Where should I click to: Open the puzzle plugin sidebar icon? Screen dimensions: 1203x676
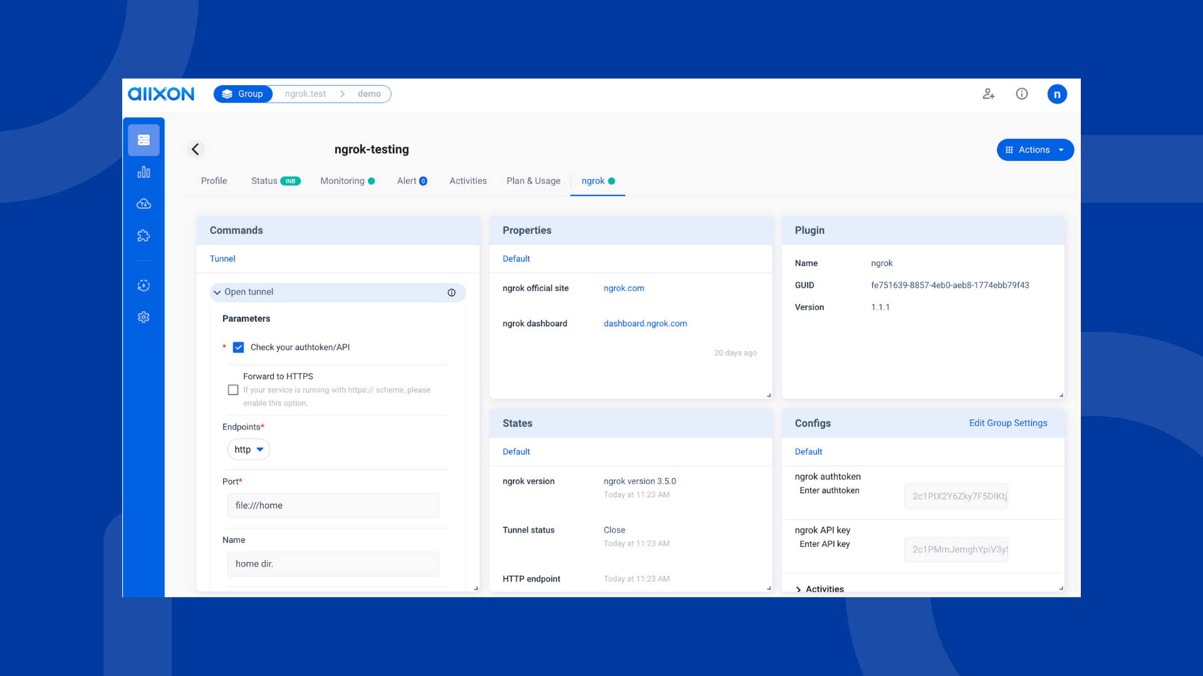point(143,235)
